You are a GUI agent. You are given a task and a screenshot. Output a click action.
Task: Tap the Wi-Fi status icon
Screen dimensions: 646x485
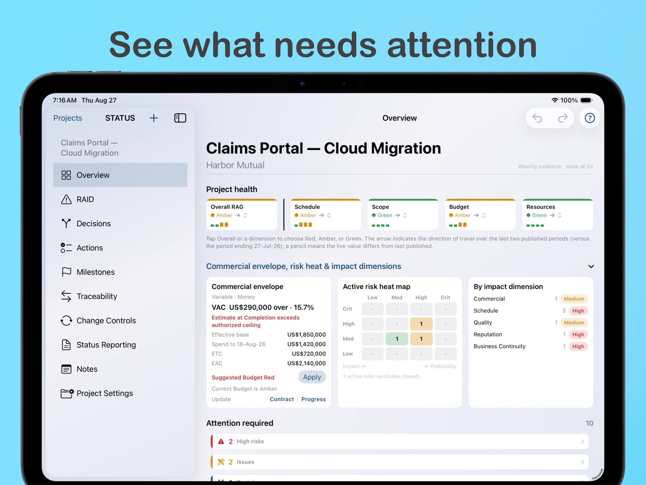(555, 100)
